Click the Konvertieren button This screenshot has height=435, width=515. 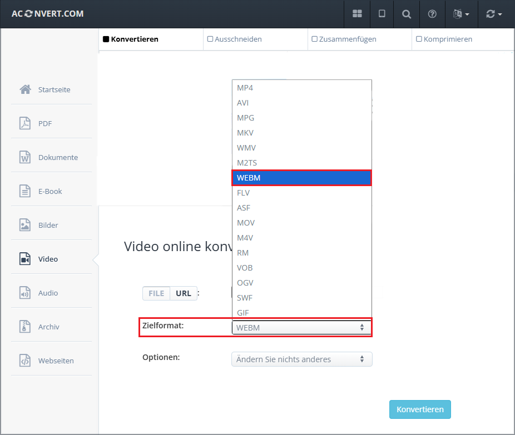420,409
